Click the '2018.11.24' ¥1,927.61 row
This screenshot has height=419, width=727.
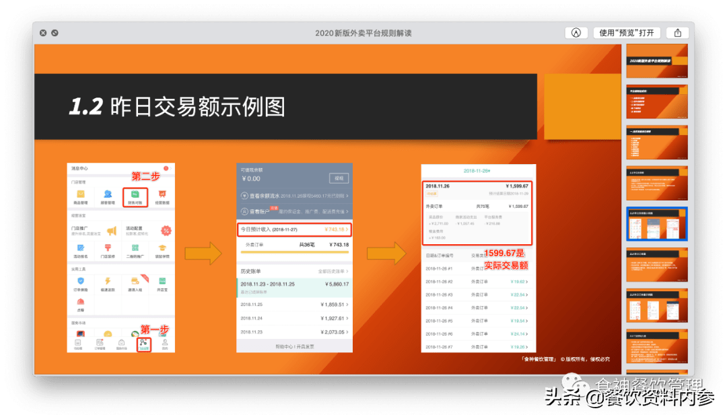[x=294, y=318]
